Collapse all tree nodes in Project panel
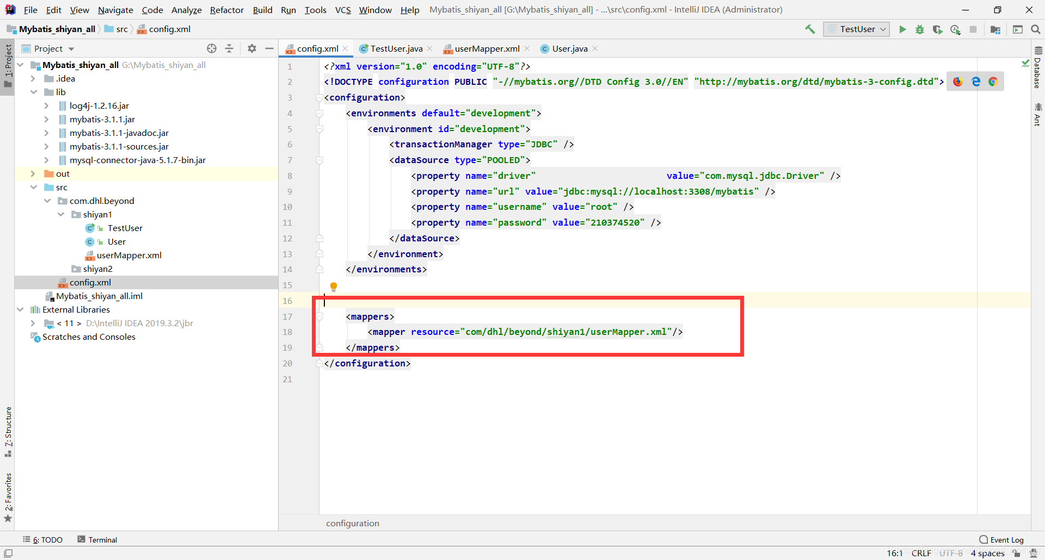This screenshot has height=560, width=1045. point(229,48)
